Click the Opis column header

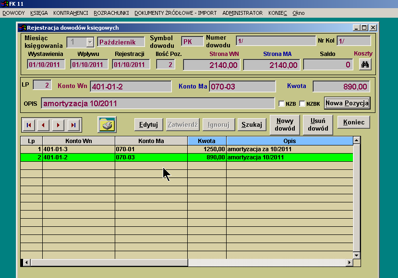point(289,141)
